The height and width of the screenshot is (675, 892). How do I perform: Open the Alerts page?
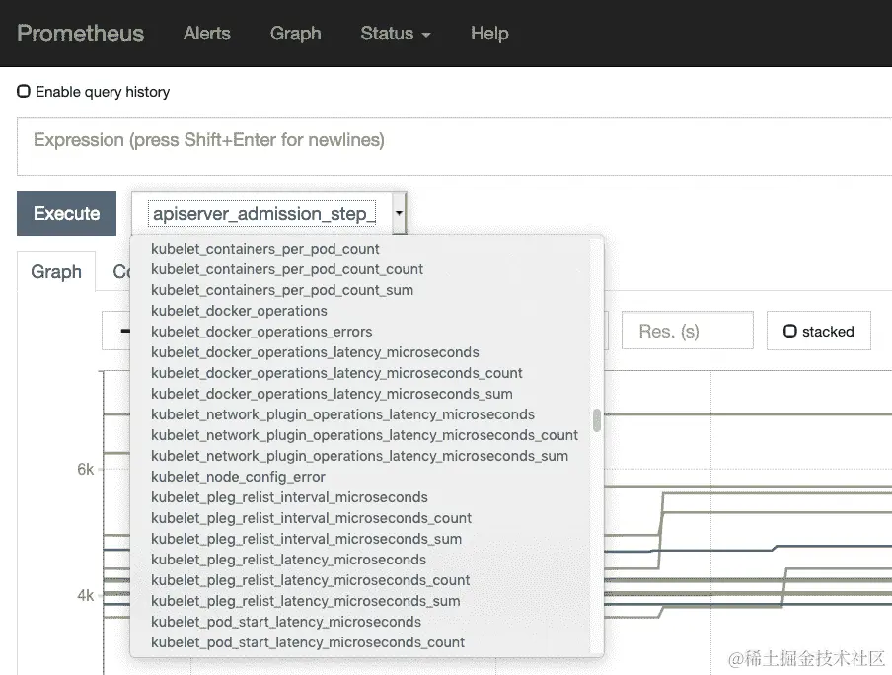click(x=206, y=33)
